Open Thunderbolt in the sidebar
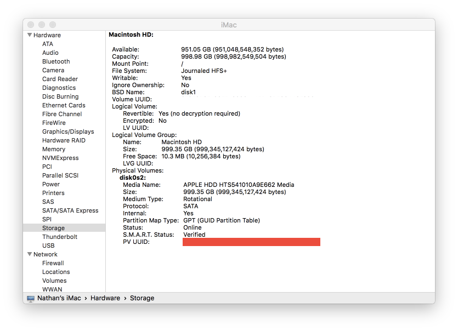The image size is (458, 331). 60,237
